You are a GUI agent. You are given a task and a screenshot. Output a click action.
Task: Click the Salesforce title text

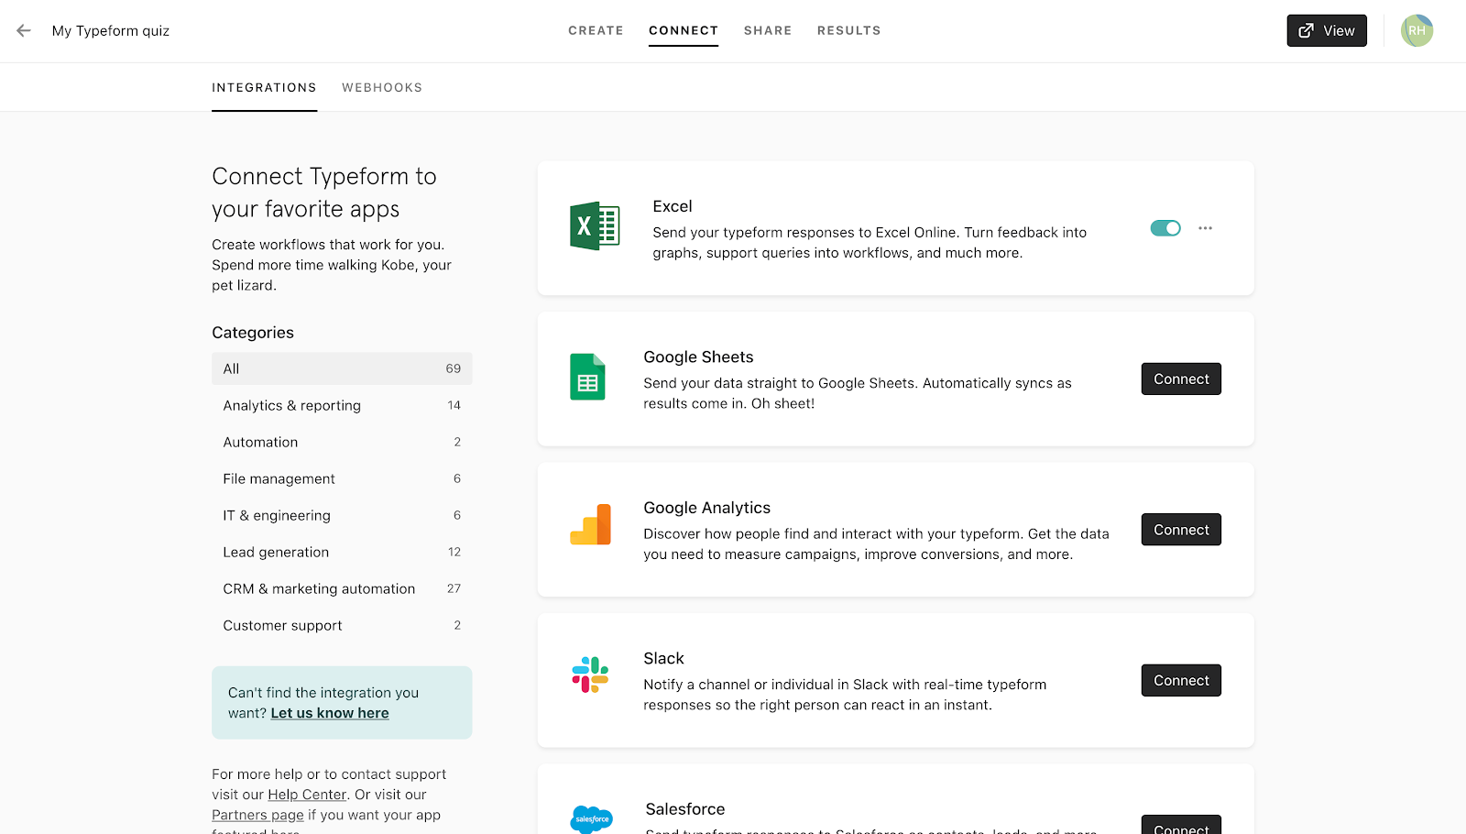[684, 809]
